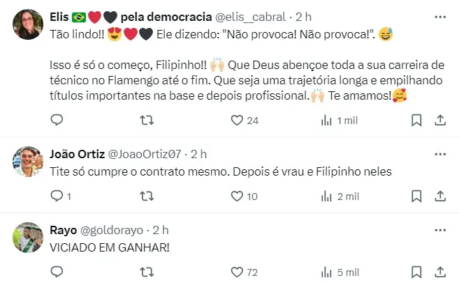This screenshot has width=459, height=285.
Task: Open the @goldorayo handle link
Action: pyautogui.click(x=112, y=229)
